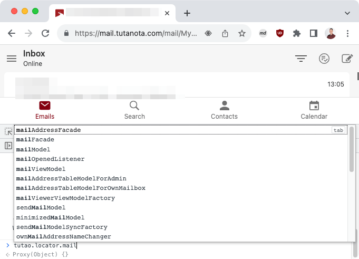Toggle the DevTools inspect element picker
Image resolution: width=359 pixels, height=259 pixels.
8,131
